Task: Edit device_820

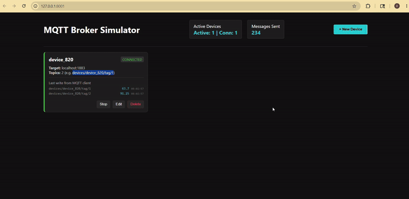Action: [119, 104]
